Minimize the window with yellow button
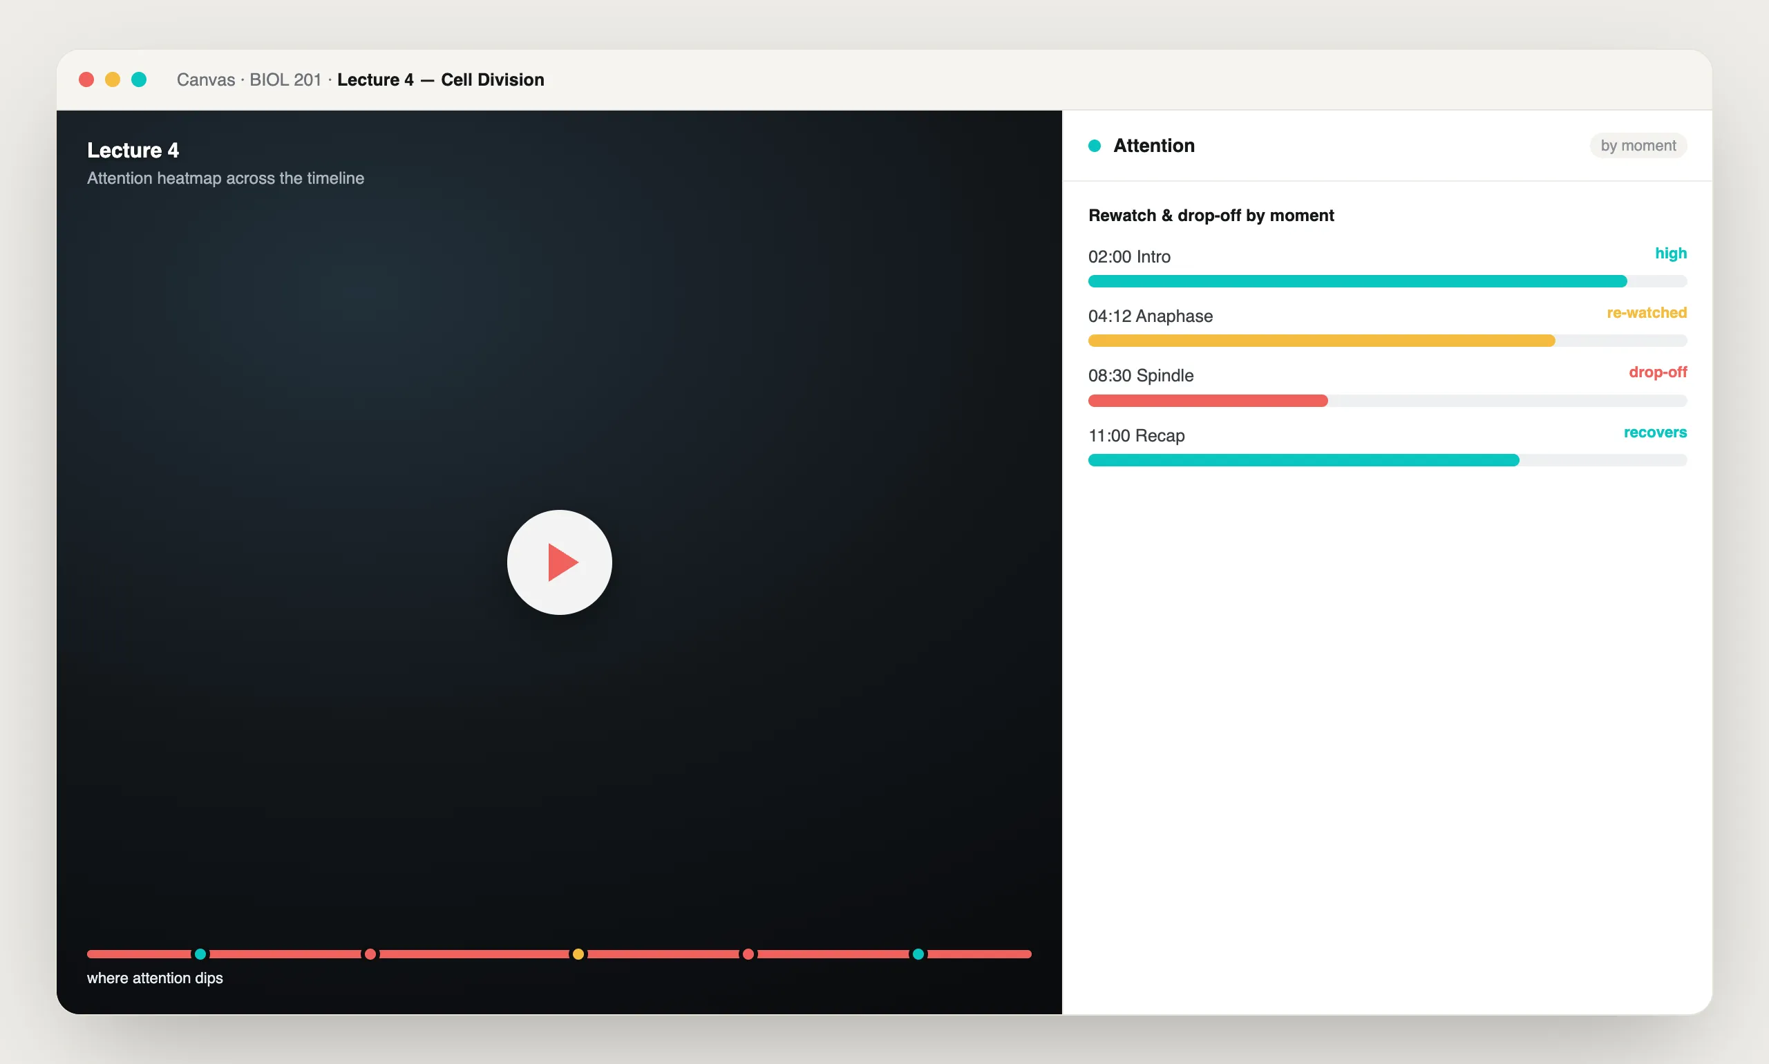The height and width of the screenshot is (1064, 1769). [x=113, y=79]
